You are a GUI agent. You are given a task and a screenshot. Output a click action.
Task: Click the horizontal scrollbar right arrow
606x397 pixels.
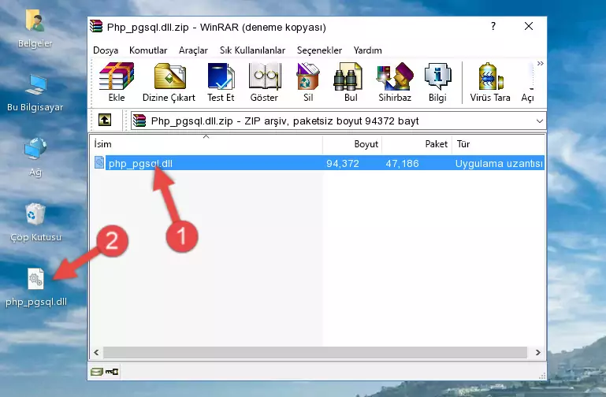537,352
